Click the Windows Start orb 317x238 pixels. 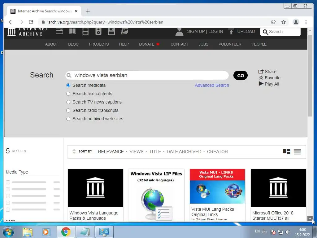[8, 232]
